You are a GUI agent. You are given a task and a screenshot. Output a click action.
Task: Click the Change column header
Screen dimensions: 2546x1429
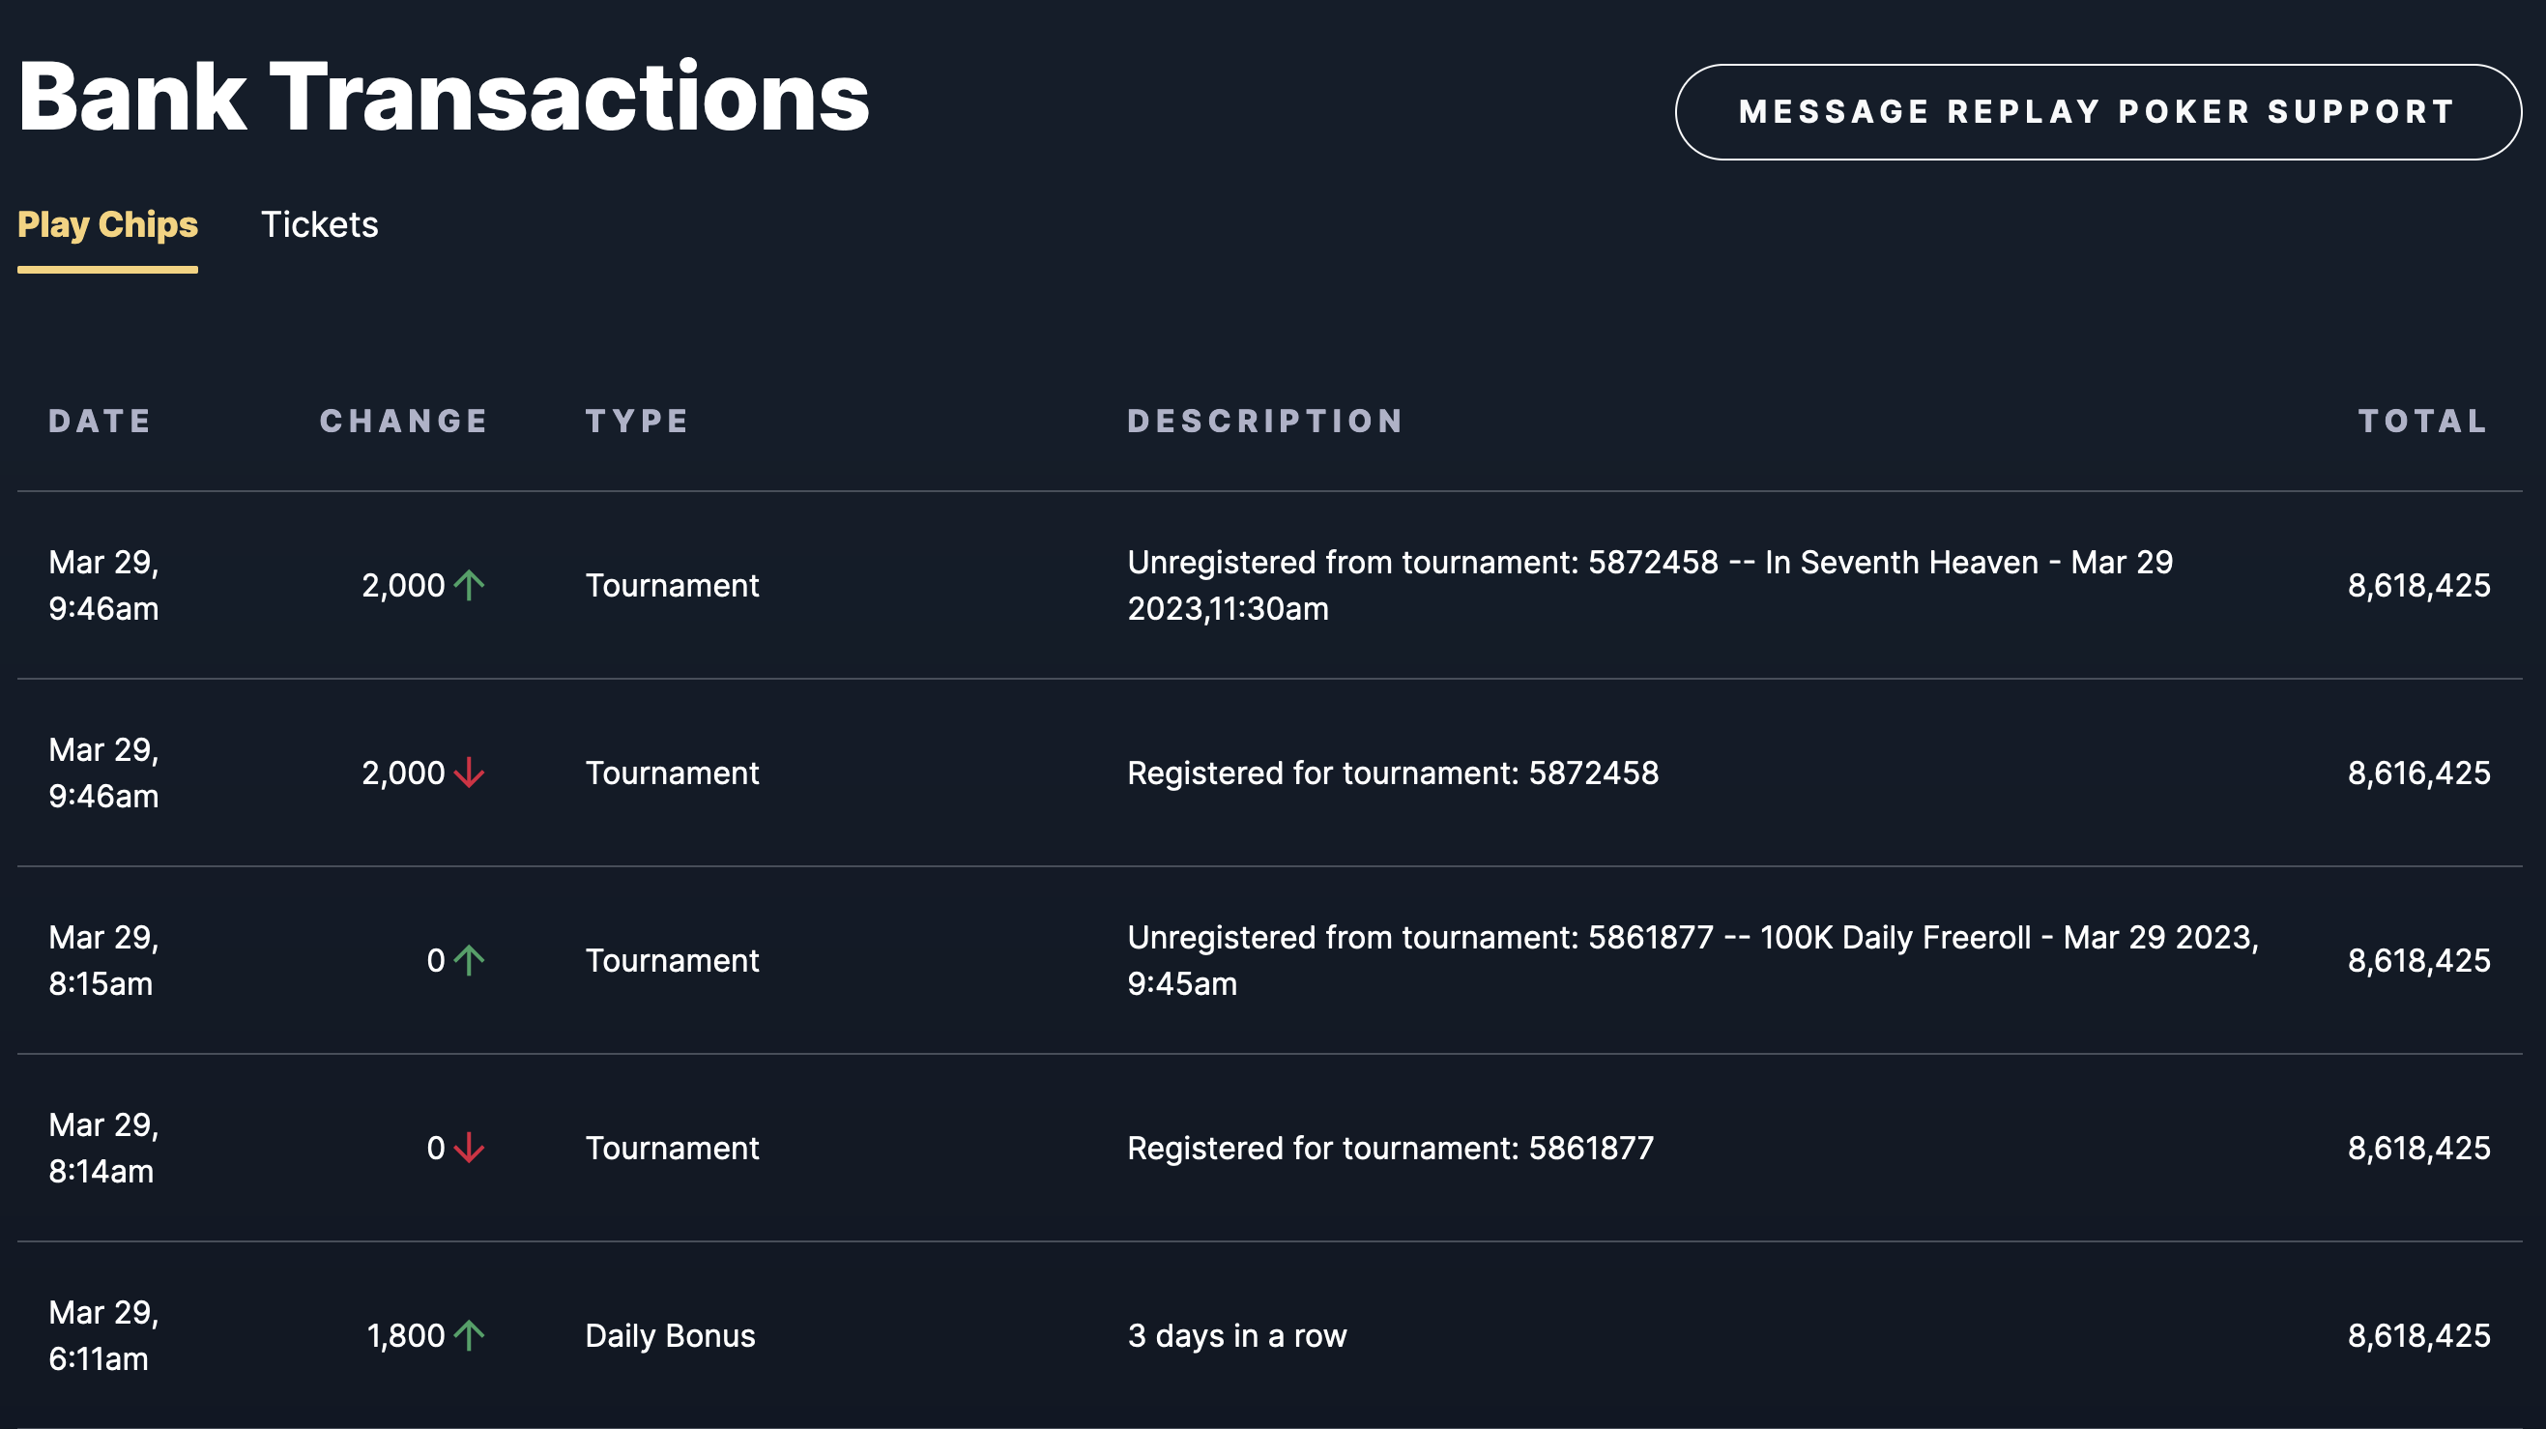(404, 422)
